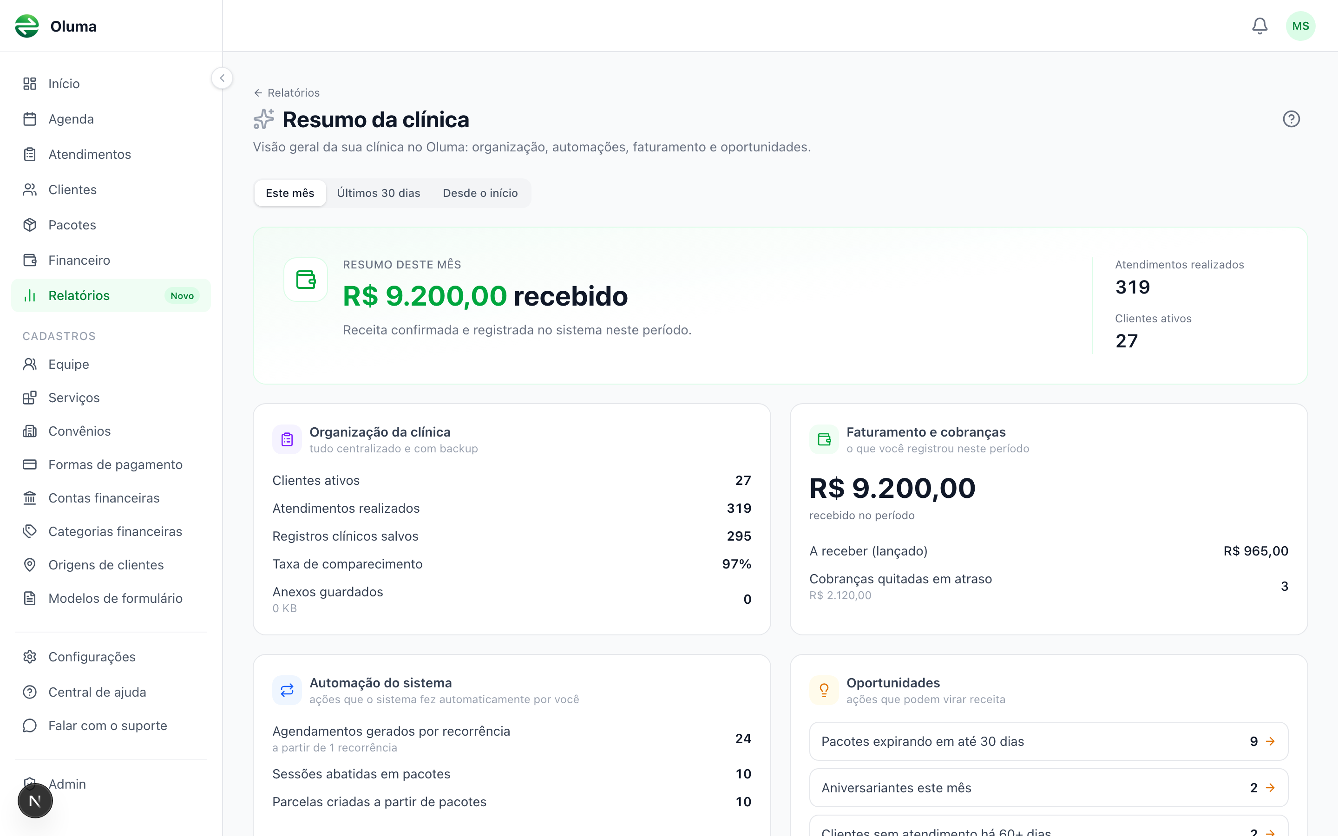The height and width of the screenshot is (836, 1338).
Task: Open Admin in the sidebar
Action: pos(111,784)
